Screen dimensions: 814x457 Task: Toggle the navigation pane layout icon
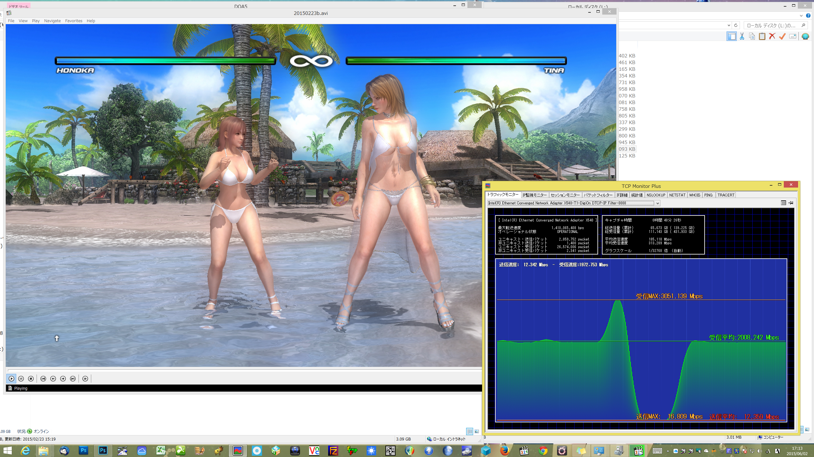pyautogui.click(x=731, y=36)
